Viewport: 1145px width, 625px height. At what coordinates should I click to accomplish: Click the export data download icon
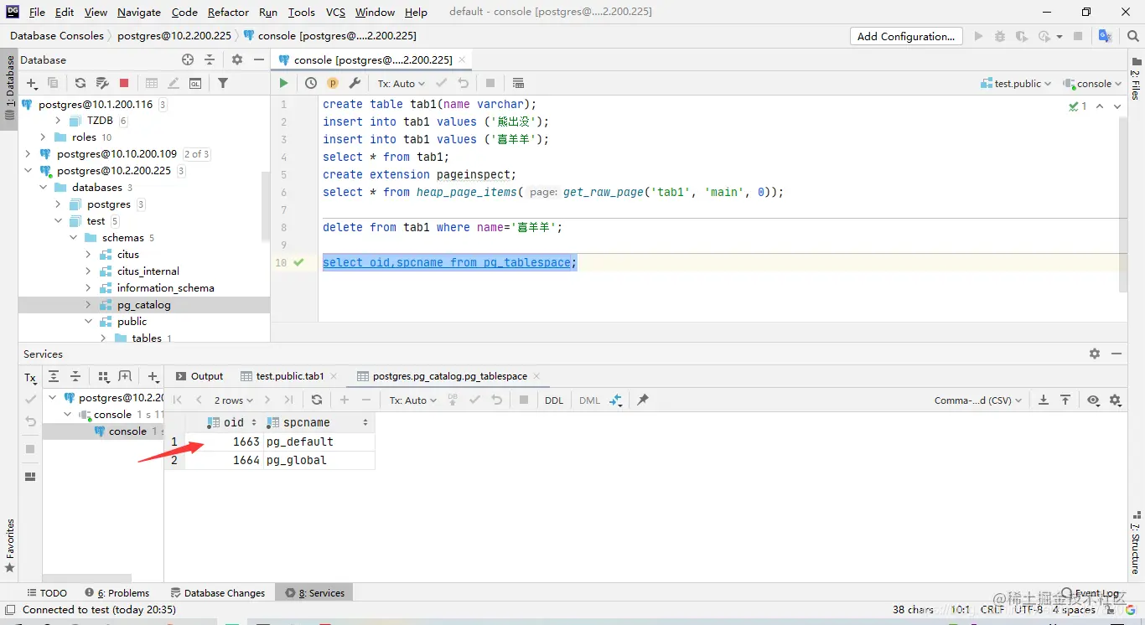(1044, 400)
